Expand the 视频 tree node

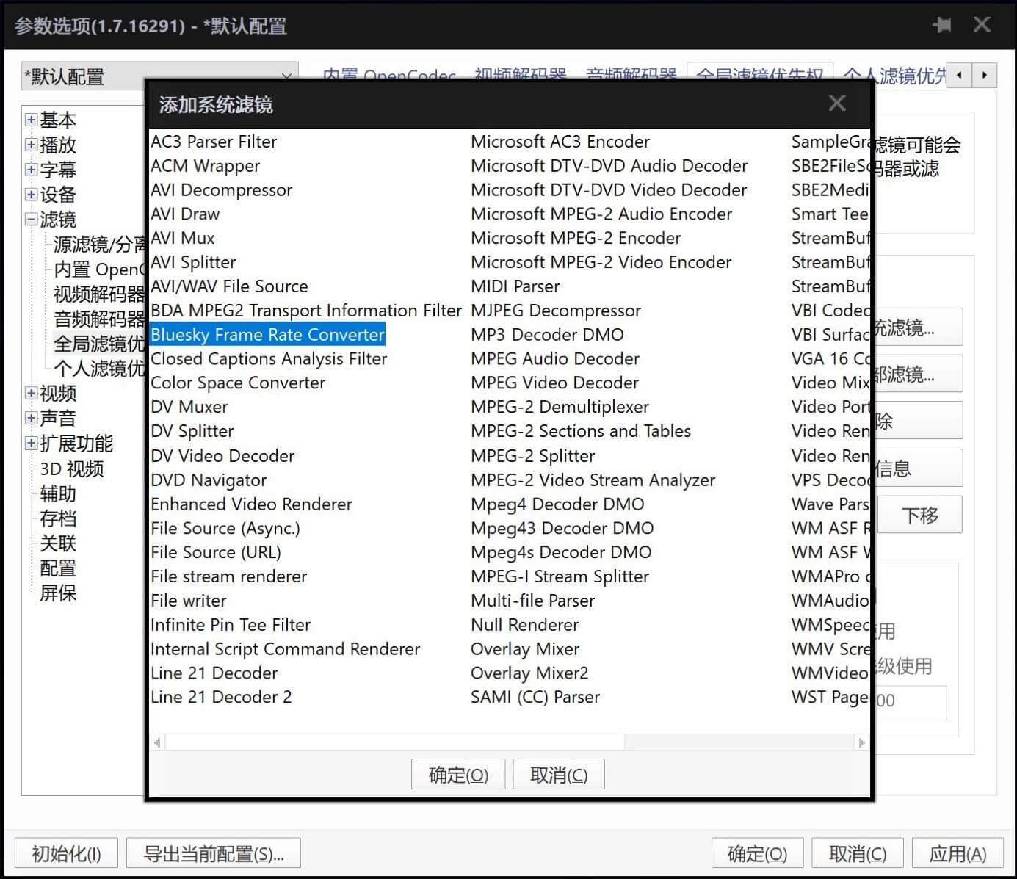click(31, 393)
